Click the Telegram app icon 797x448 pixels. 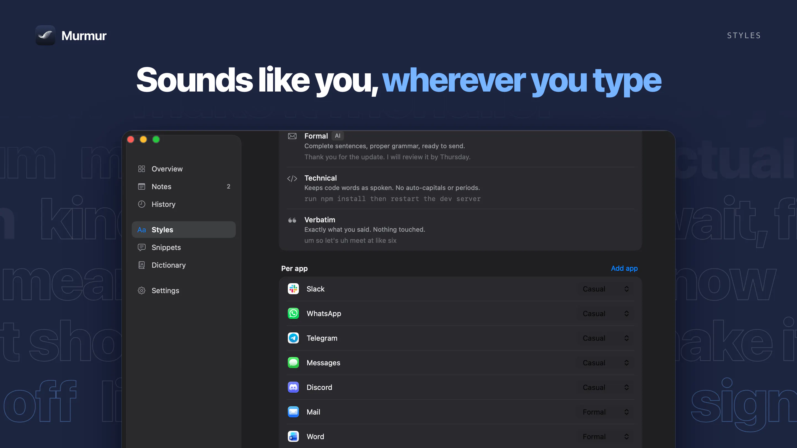pos(293,338)
